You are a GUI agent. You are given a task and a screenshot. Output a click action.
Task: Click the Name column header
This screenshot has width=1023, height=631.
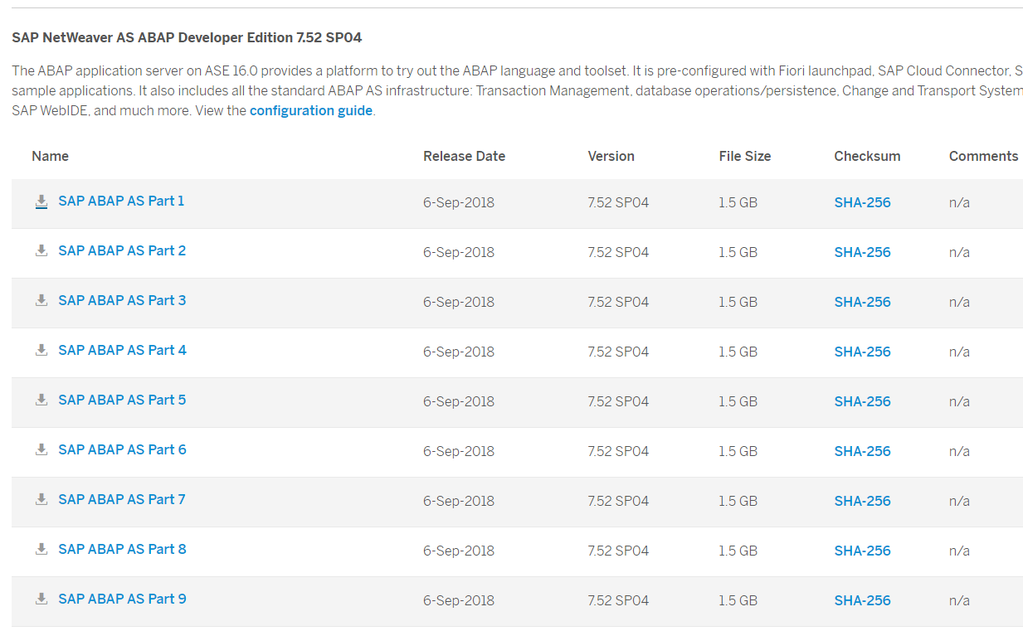(50, 156)
